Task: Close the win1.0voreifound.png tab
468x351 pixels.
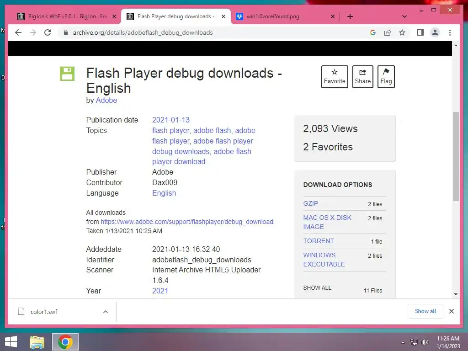Action: [333, 17]
